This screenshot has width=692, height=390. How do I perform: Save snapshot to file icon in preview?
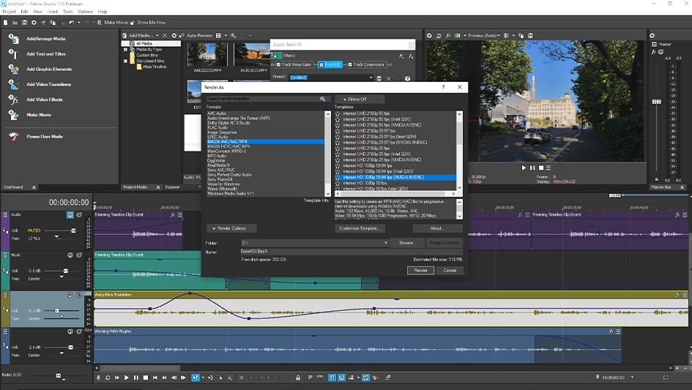[x=530, y=35]
